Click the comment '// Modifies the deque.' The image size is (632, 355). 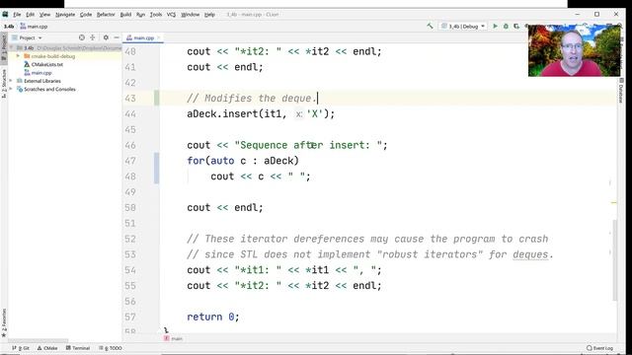click(x=252, y=99)
